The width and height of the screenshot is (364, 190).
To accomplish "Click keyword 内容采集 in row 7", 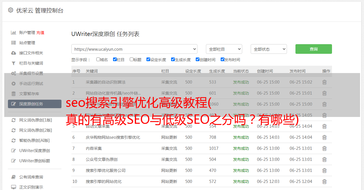I will 94,148.
